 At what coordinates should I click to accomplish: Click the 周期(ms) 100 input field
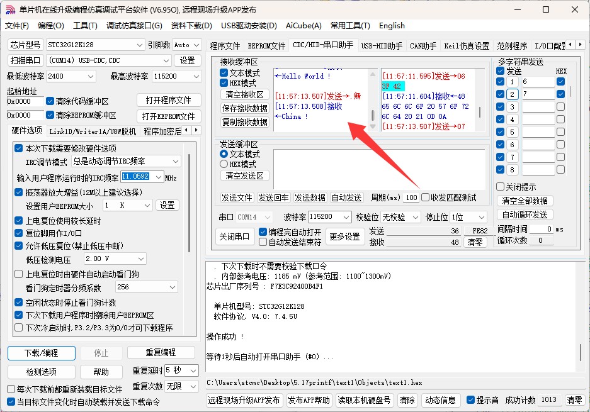(x=411, y=198)
